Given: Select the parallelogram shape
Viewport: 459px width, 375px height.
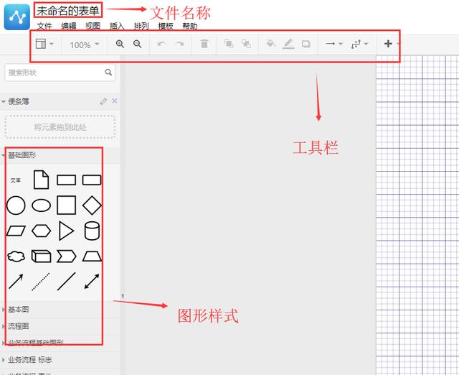Looking at the screenshot, I should point(16,231).
